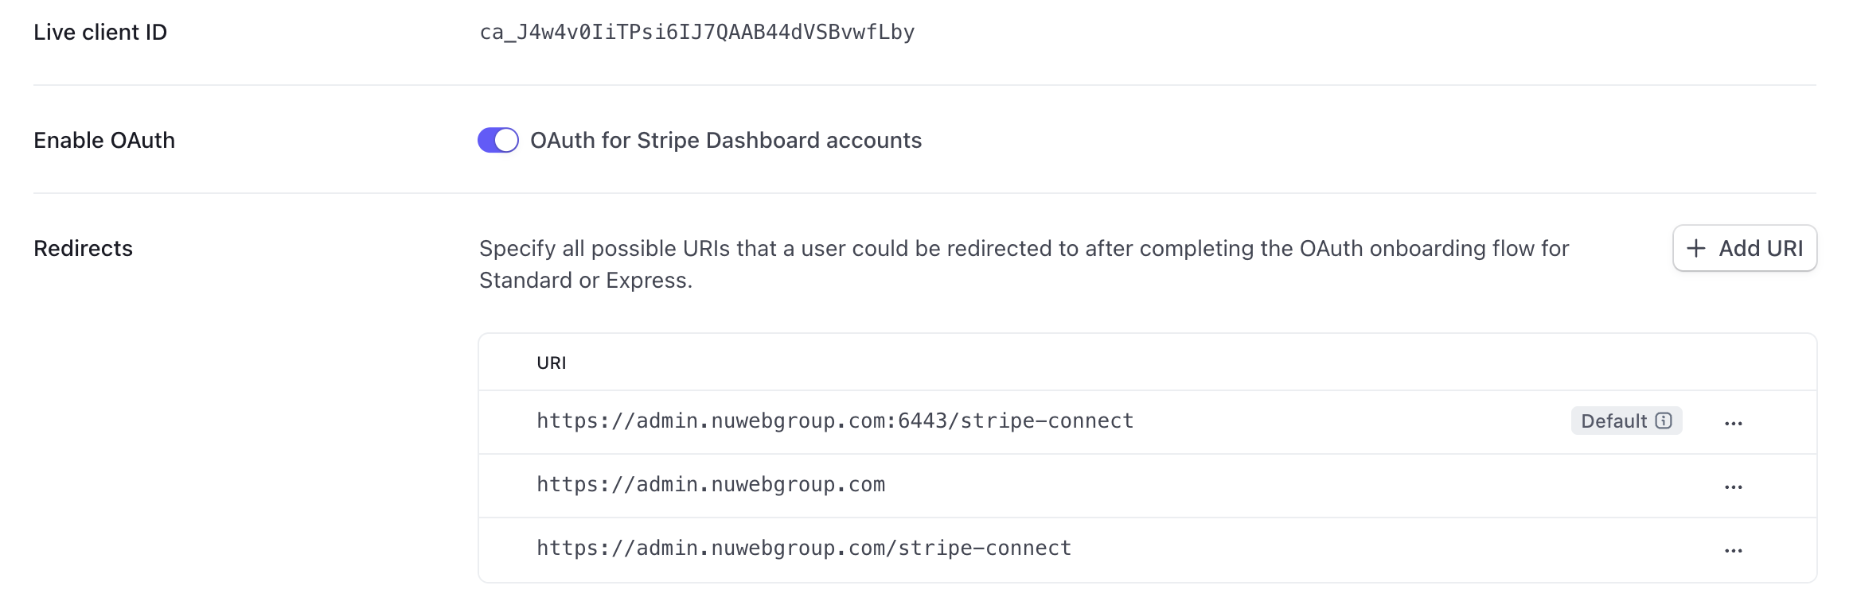1853x601 pixels.
Task: Click the 'Specify all possible URIs' description line
Action: pyautogui.click(x=1024, y=248)
